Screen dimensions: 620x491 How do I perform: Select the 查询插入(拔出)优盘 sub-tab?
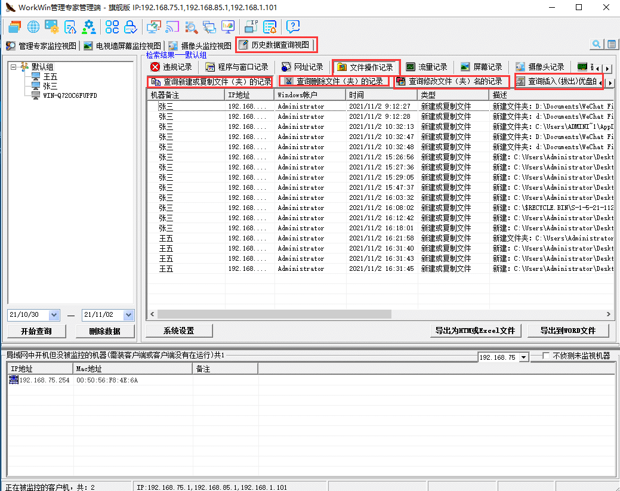click(x=557, y=82)
